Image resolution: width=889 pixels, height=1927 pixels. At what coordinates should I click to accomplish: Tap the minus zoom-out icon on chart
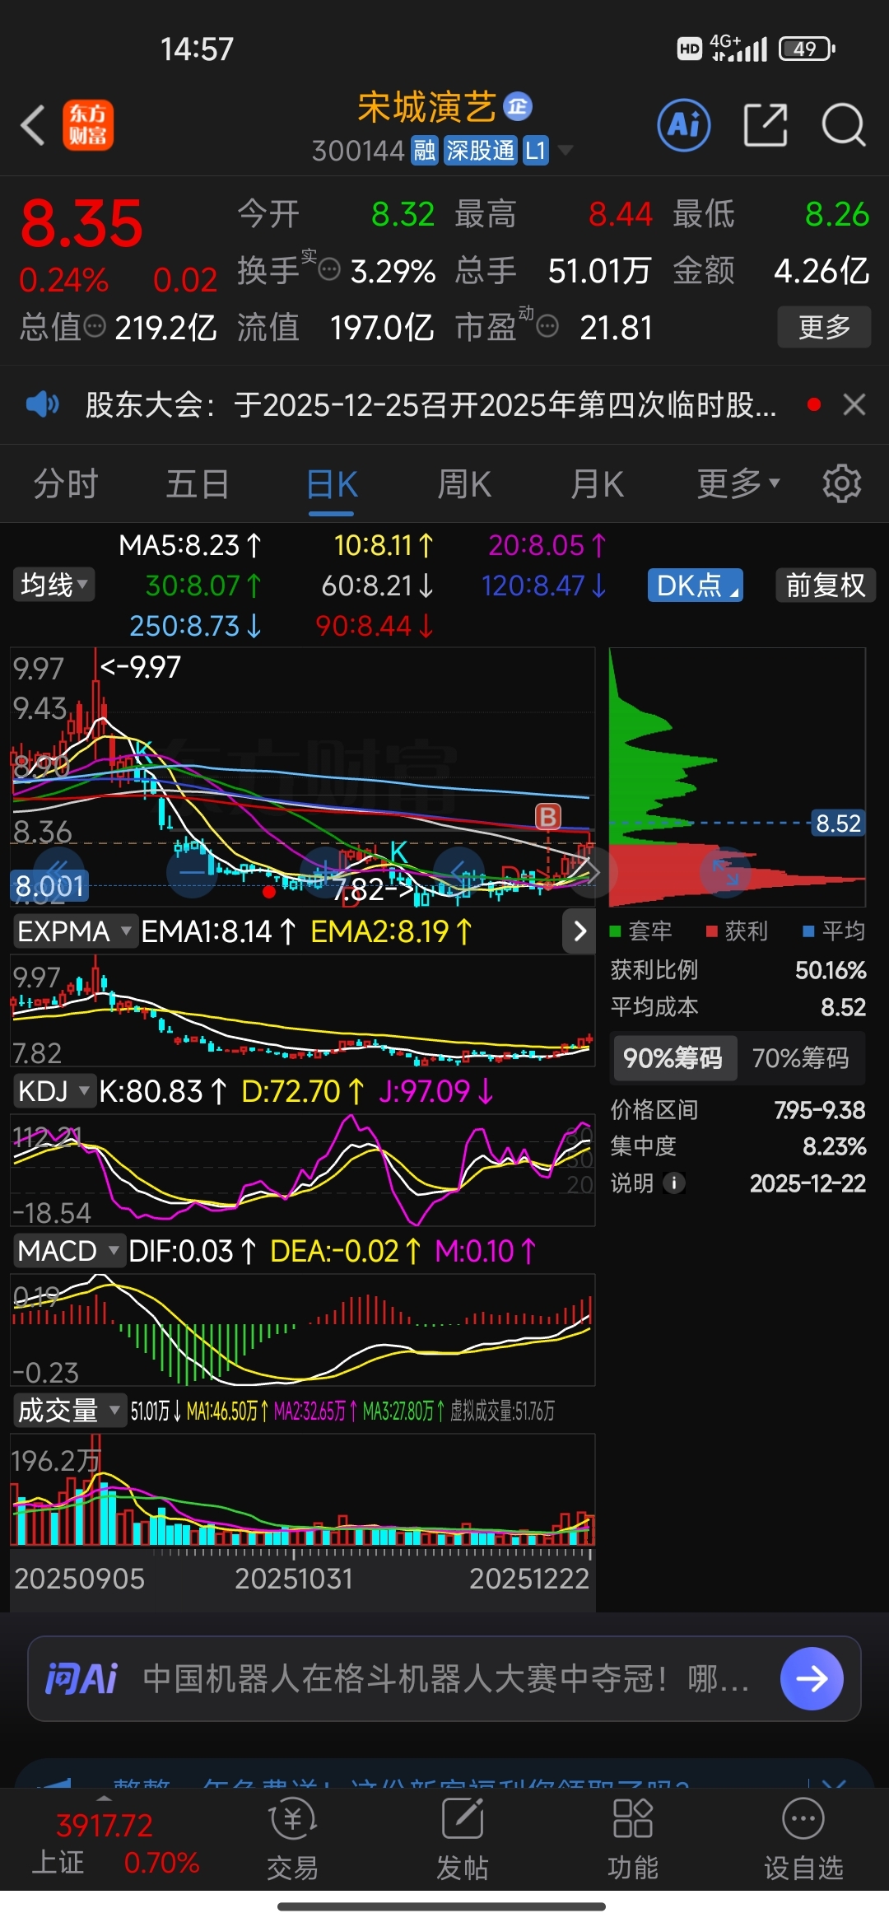(193, 872)
